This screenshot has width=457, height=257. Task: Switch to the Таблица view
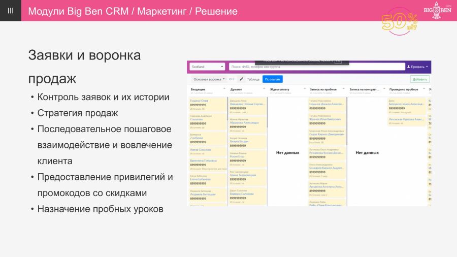[253, 79]
